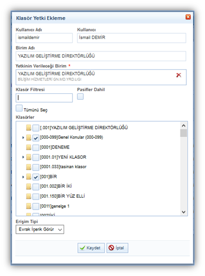Select [0011]genelge 1 row text
Viewport: 205px width, 276px height.
click(54, 206)
